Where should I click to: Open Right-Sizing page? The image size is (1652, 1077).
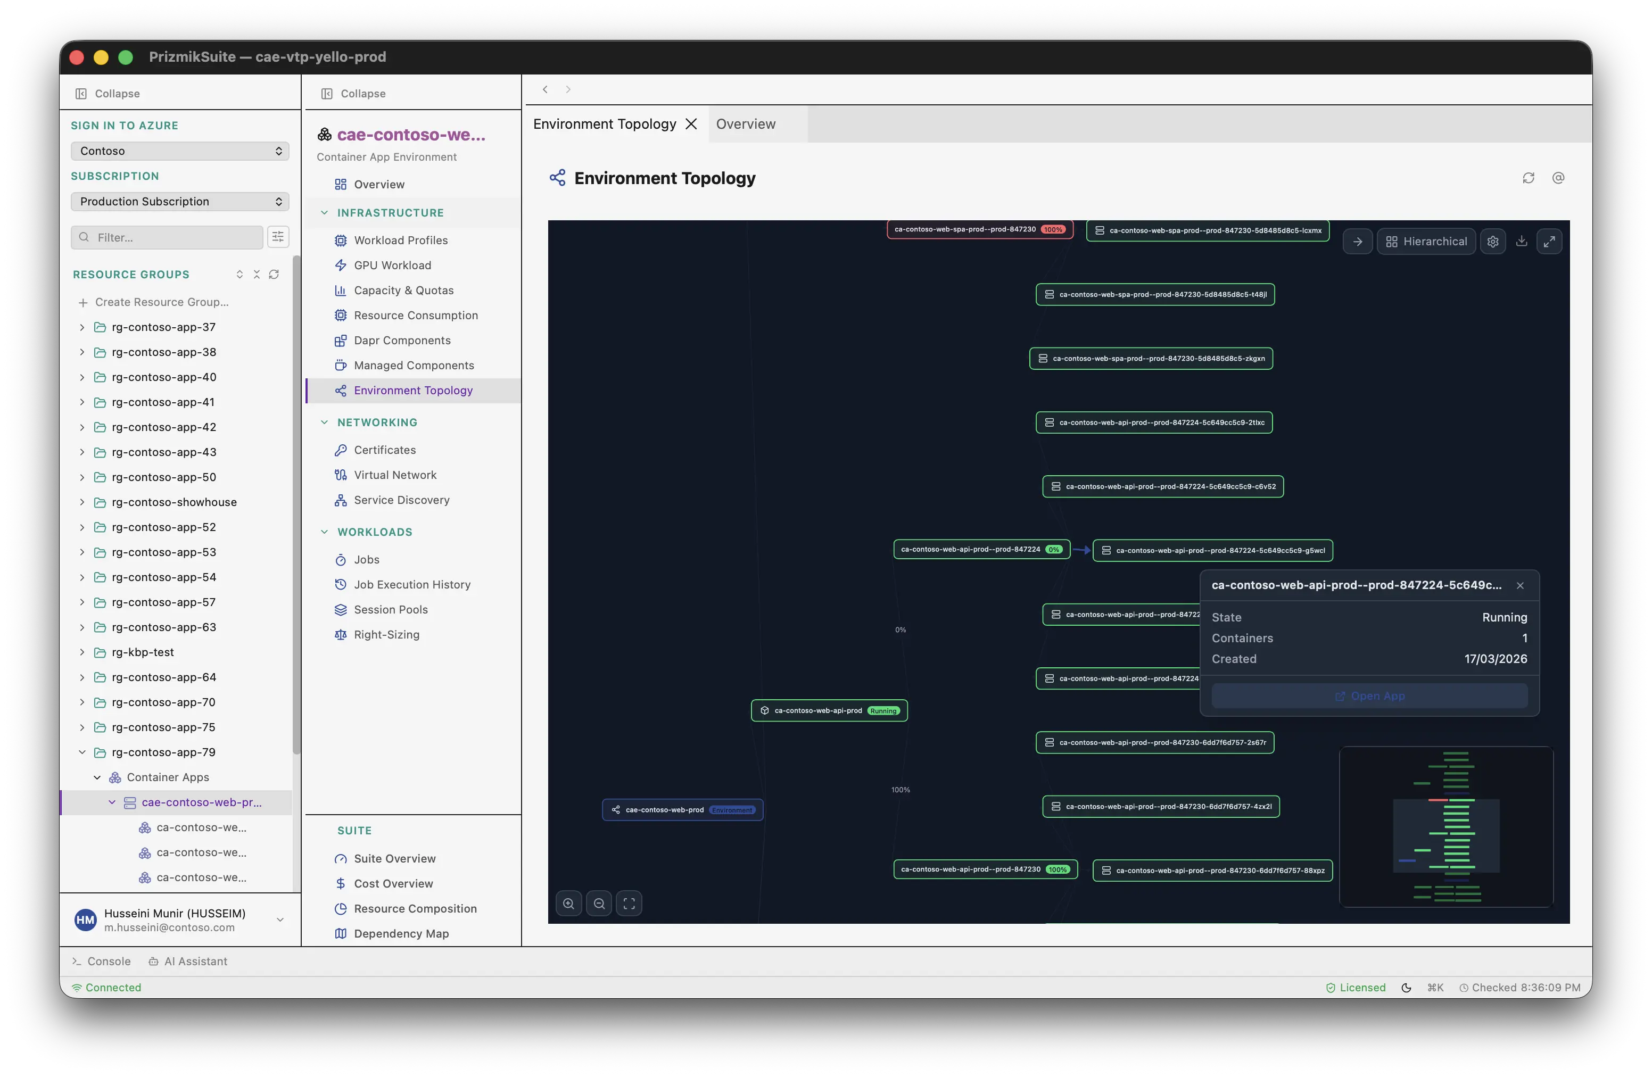coord(413,634)
